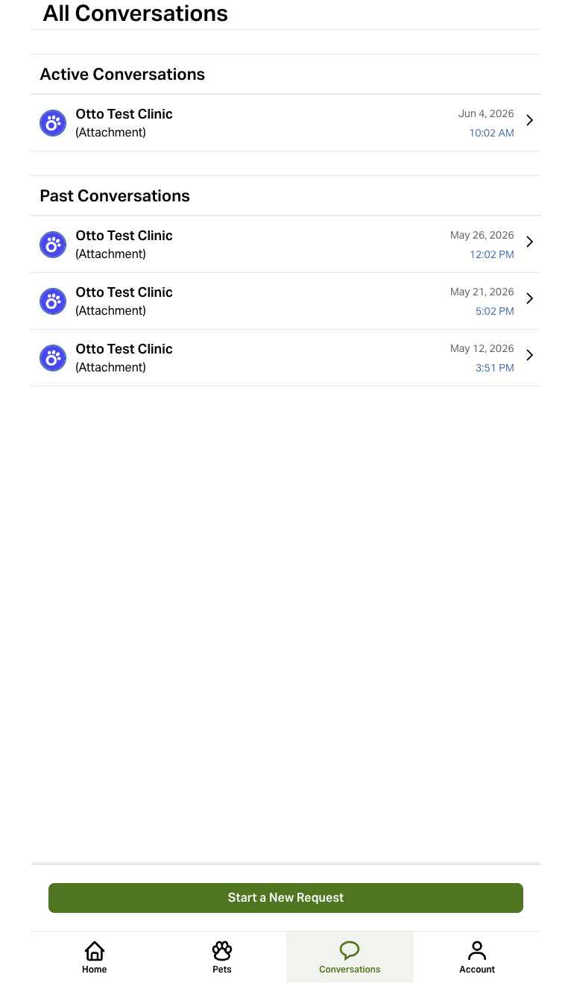
Task: Open the conversation timestamped 5:02 PM
Action: [286, 301]
